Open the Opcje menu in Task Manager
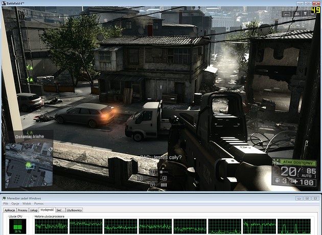 click(15, 204)
